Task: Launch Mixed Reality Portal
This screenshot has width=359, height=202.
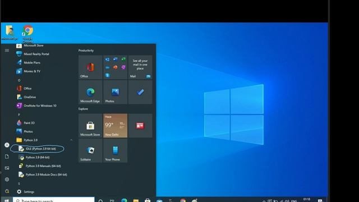Action: 33,54
